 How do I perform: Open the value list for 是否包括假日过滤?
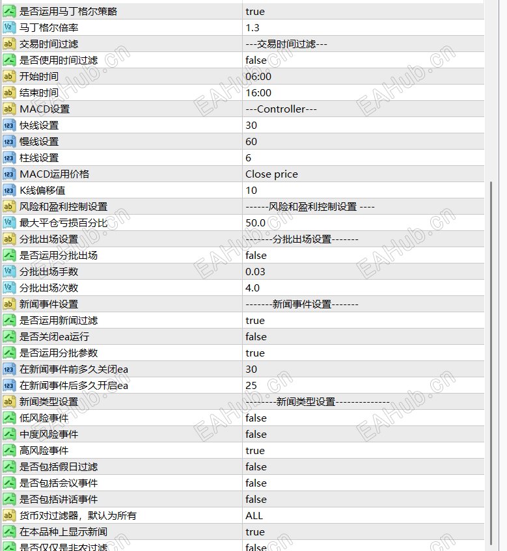pos(363,466)
